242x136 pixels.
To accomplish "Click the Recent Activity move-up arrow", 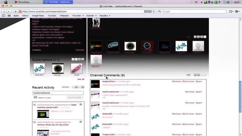I will coord(76,87).
